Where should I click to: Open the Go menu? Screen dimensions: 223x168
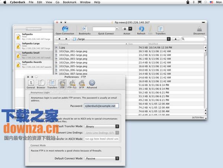(x=57, y=2)
